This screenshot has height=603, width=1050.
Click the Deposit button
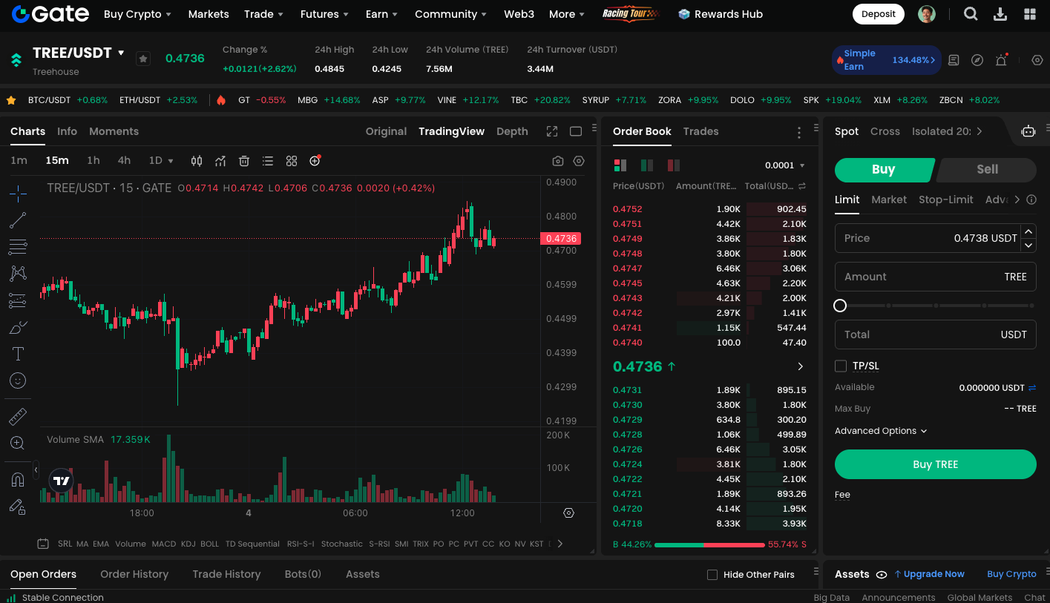[x=879, y=14]
